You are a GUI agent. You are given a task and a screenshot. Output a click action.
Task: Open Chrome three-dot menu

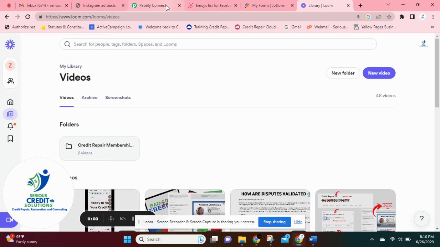[x=433, y=16]
